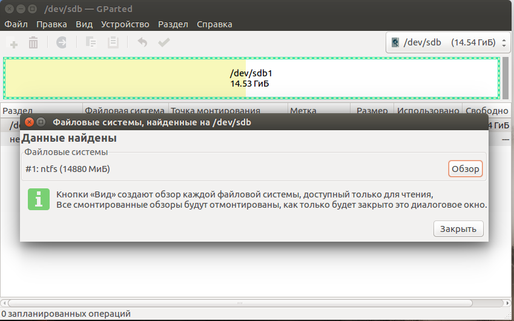Image resolution: width=514 pixels, height=321 pixels.
Task: Click the New partition toolbar icon
Action: pos(13,42)
